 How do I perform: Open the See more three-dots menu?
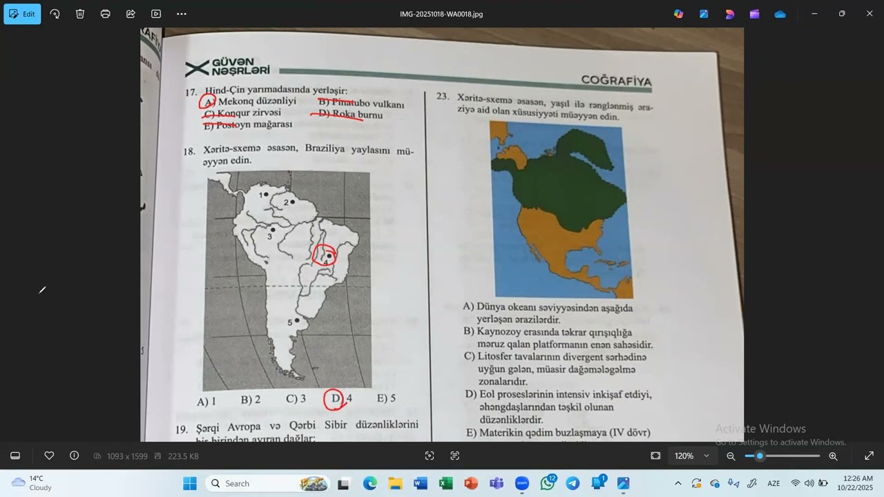click(182, 14)
